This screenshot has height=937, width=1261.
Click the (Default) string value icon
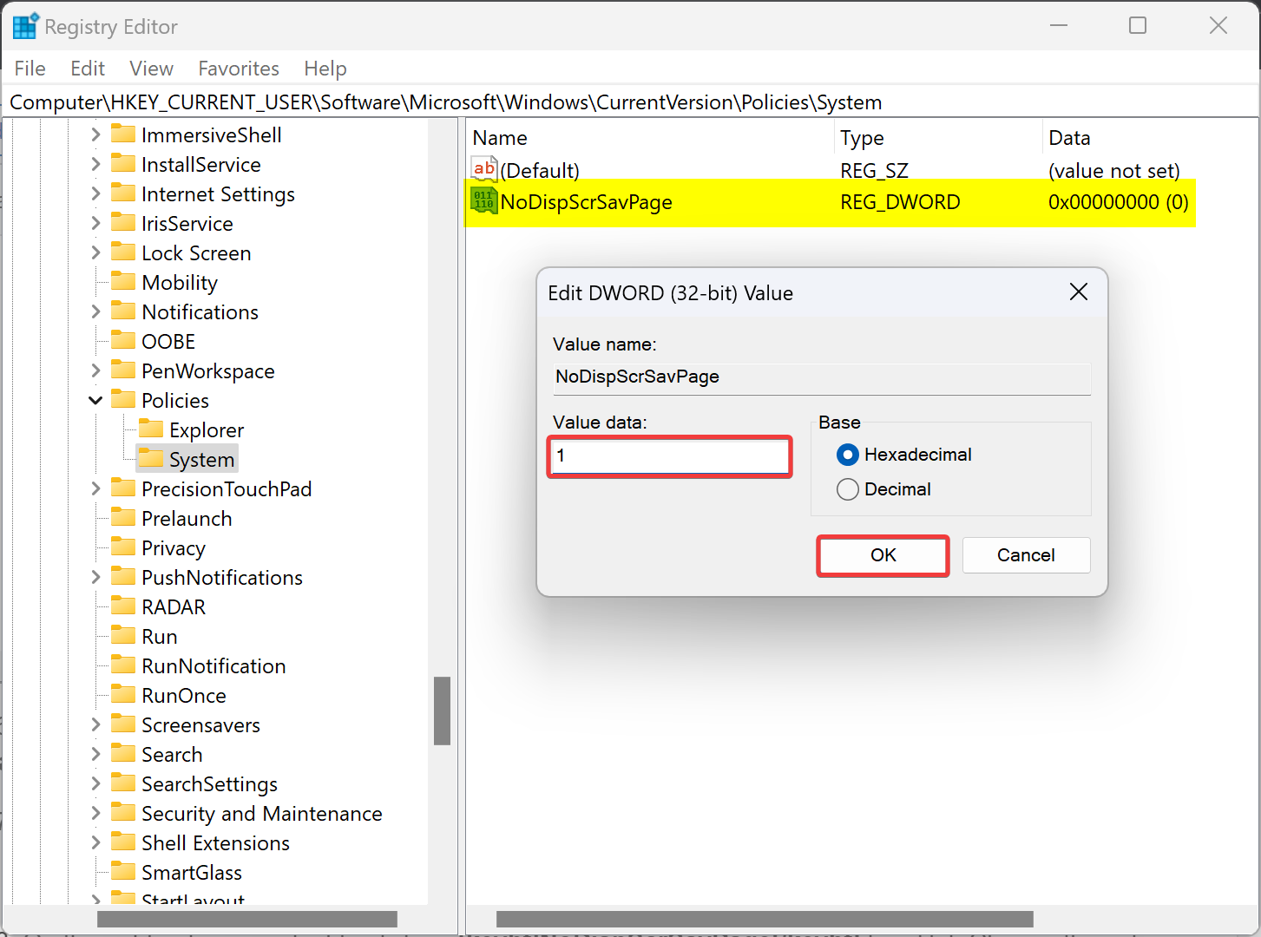[484, 168]
